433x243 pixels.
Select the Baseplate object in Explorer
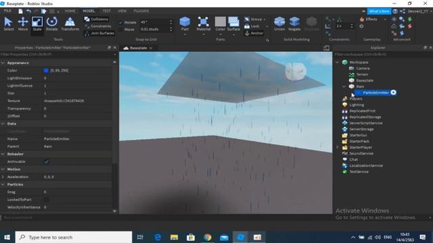(x=365, y=80)
